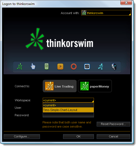The height and width of the screenshot is (148, 138).
Task: Choose <current> from workspace list
Action: [68, 105]
